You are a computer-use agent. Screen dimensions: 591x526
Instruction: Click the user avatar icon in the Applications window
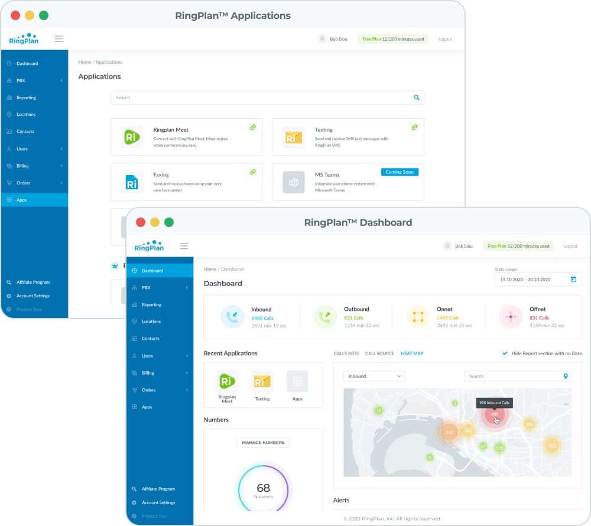point(322,39)
